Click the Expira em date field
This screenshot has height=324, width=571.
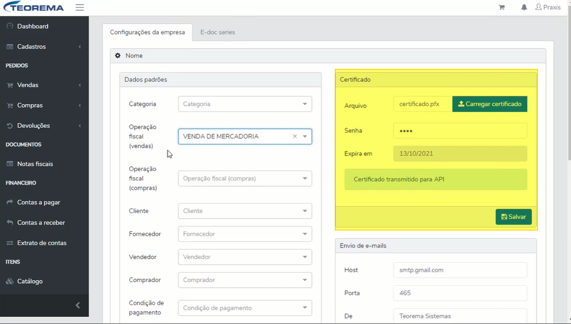(x=460, y=153)
